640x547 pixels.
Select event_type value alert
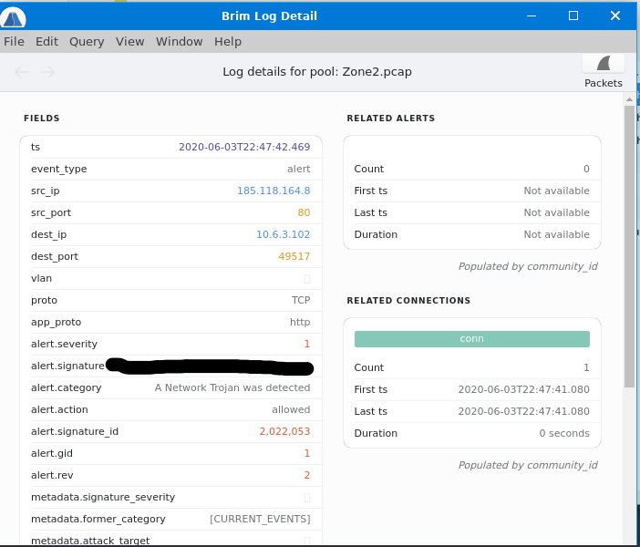coord(299,169)
